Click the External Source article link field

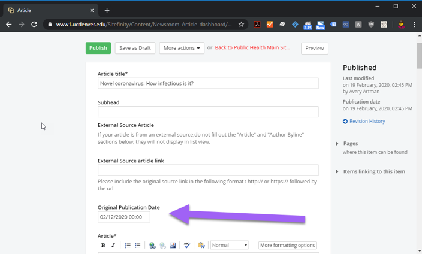[208, 170]
